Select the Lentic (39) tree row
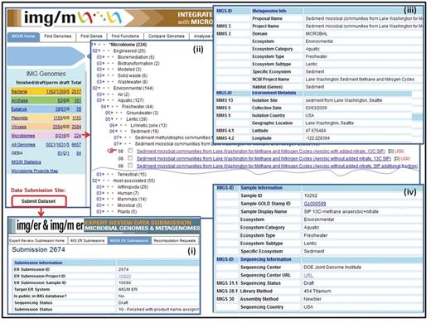This screenshot has width=431, height=323. point(137,119)
